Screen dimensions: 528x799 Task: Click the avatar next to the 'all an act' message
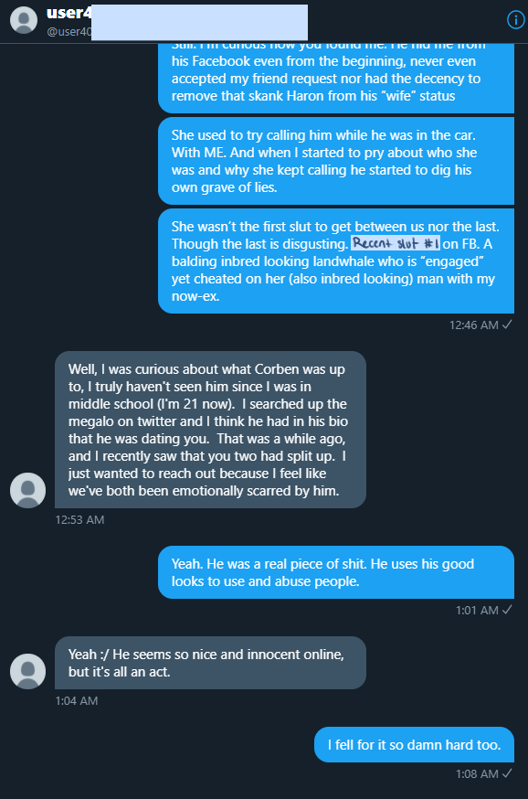click(x=28, y=671)
